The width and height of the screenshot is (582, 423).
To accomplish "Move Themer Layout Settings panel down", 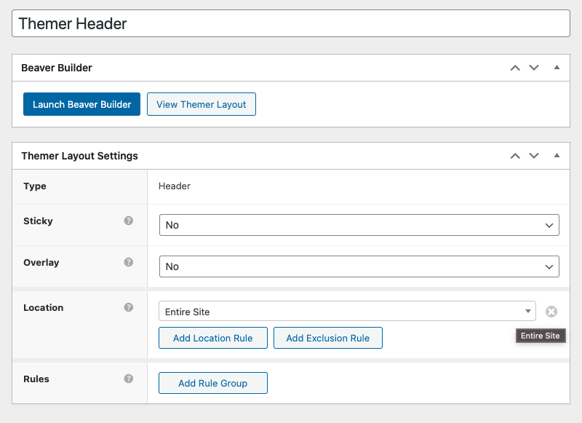I will click(534, 156).
